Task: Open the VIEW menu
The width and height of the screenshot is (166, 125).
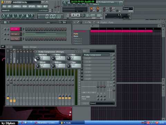Action: tap(25, 6)
